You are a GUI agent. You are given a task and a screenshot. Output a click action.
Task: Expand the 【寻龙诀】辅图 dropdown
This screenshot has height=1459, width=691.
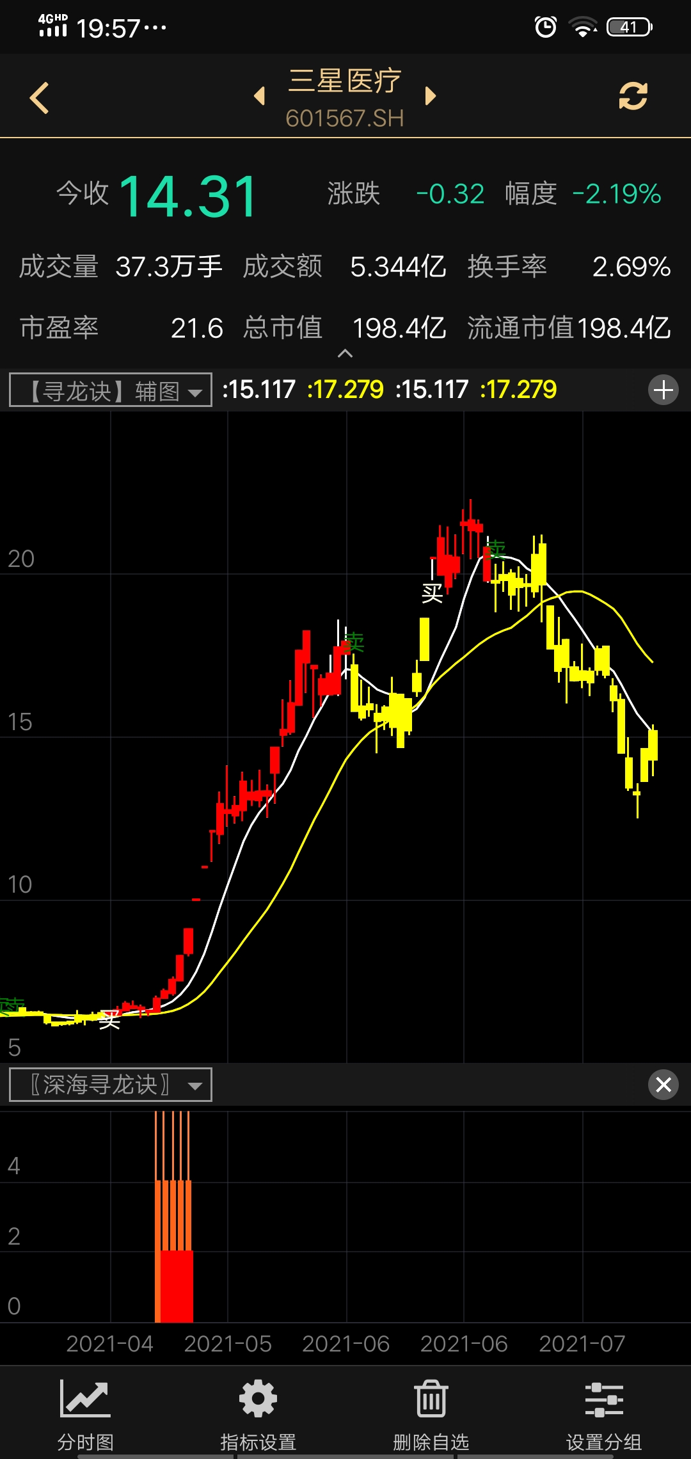pyautogui.click(x=111, y=390)
